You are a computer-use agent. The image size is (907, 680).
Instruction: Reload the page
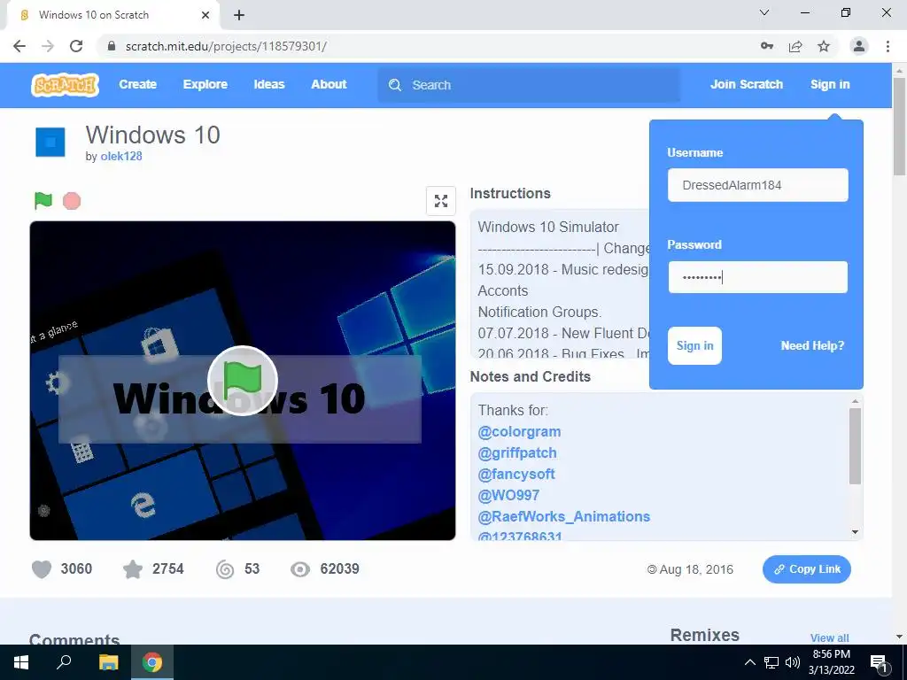pyautogui.click(x=76, y=46)
